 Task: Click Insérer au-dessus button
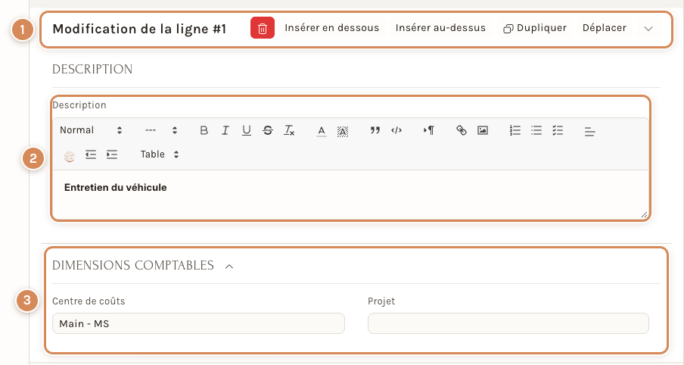pos(440,28)
